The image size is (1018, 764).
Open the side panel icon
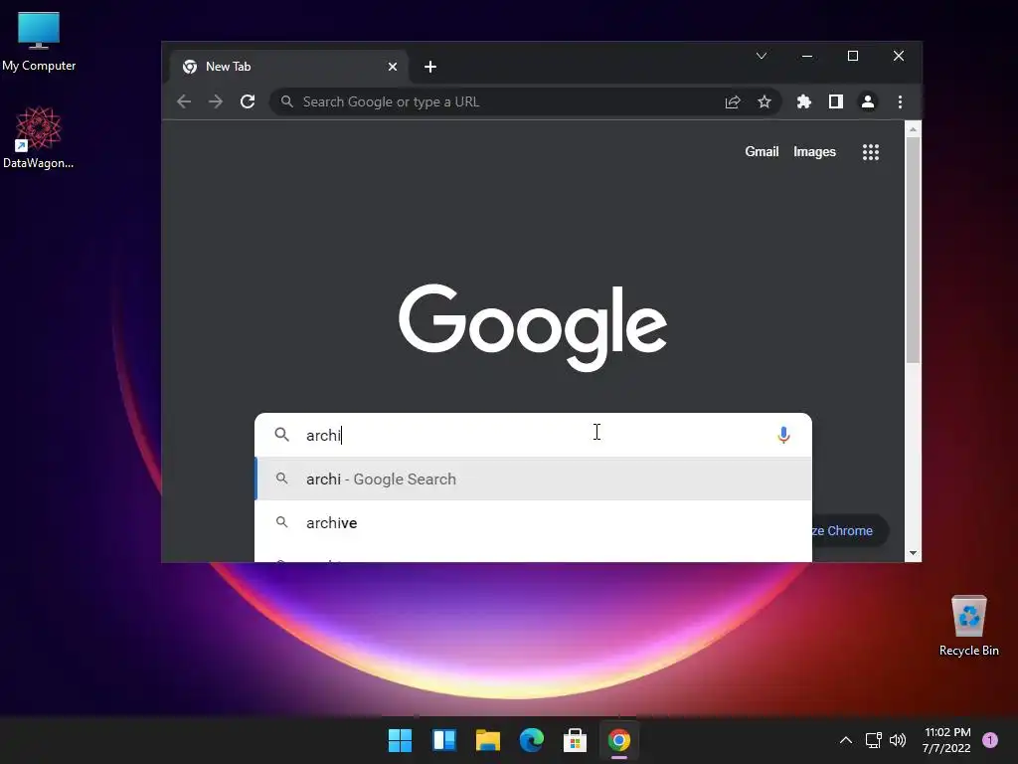click(835, 102)
